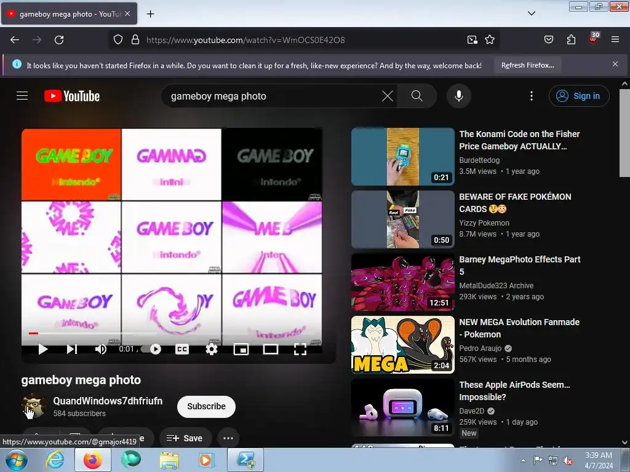630x472 pixels.
Task: Expand the list all tabs chevron
Action: 531,14
